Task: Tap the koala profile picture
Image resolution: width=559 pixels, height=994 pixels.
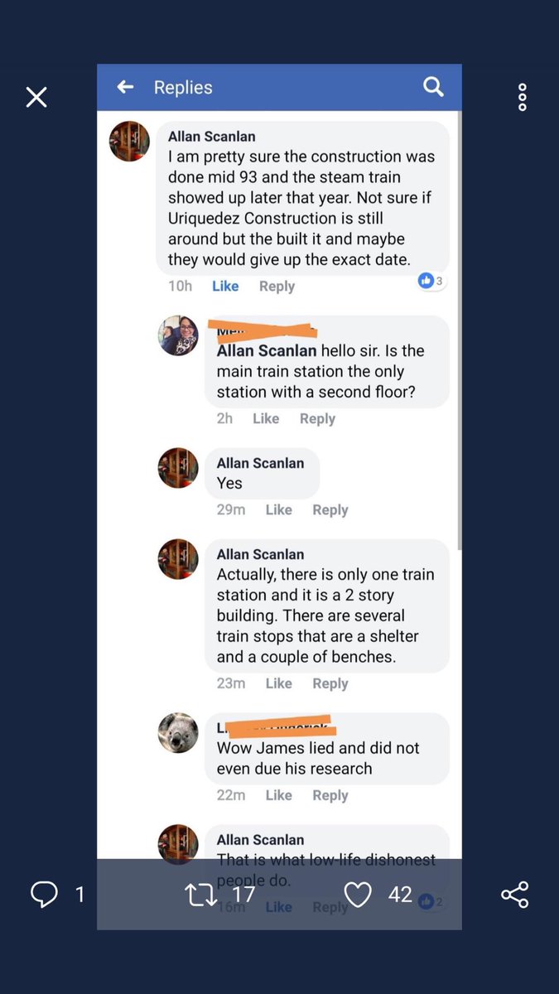Action: tap(178, 733)
